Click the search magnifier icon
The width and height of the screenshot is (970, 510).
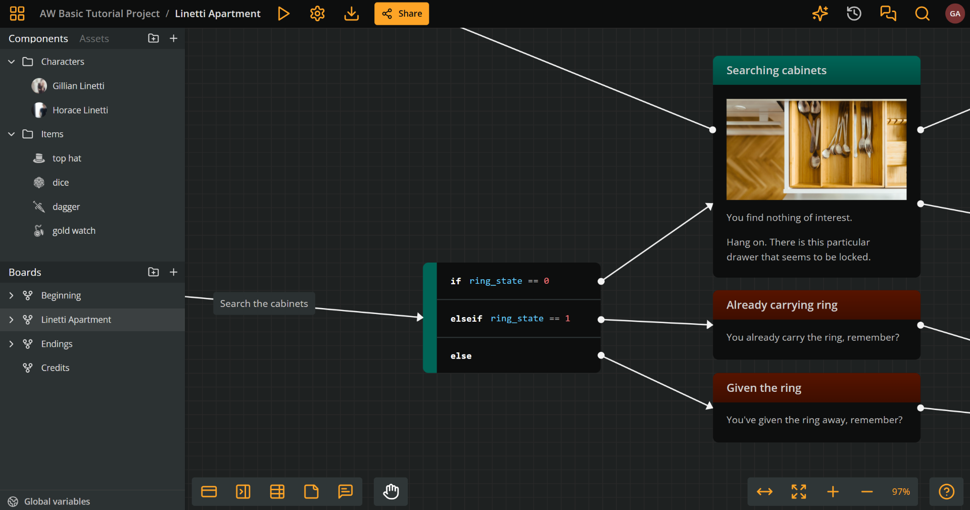point(922,14)
